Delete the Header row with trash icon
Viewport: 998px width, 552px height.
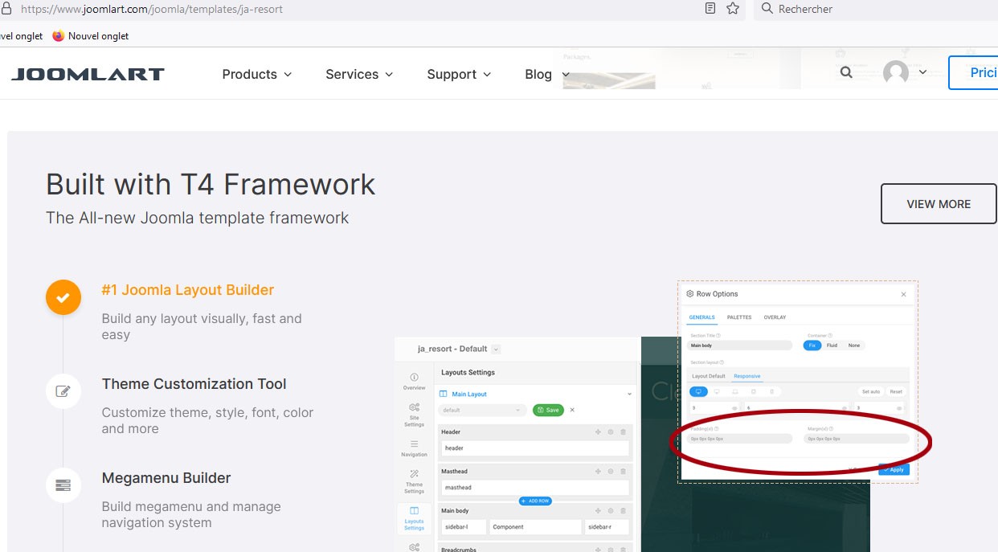[623, 431]
